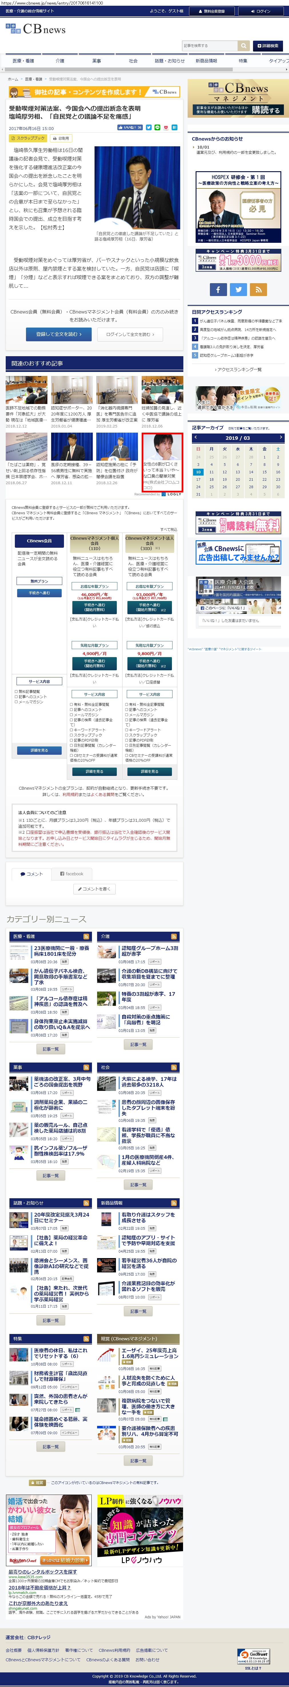Open 社会 navigation menu item

point(133,61)
